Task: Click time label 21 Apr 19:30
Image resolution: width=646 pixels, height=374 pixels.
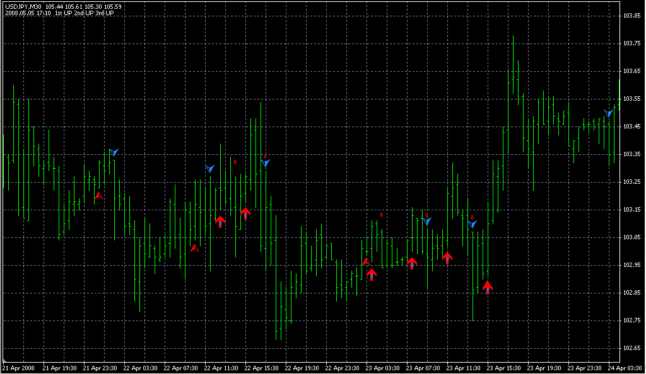Action: [x=59, y=368]
